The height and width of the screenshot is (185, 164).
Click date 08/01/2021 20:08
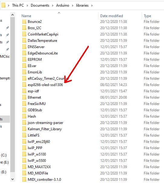[114, 97]
